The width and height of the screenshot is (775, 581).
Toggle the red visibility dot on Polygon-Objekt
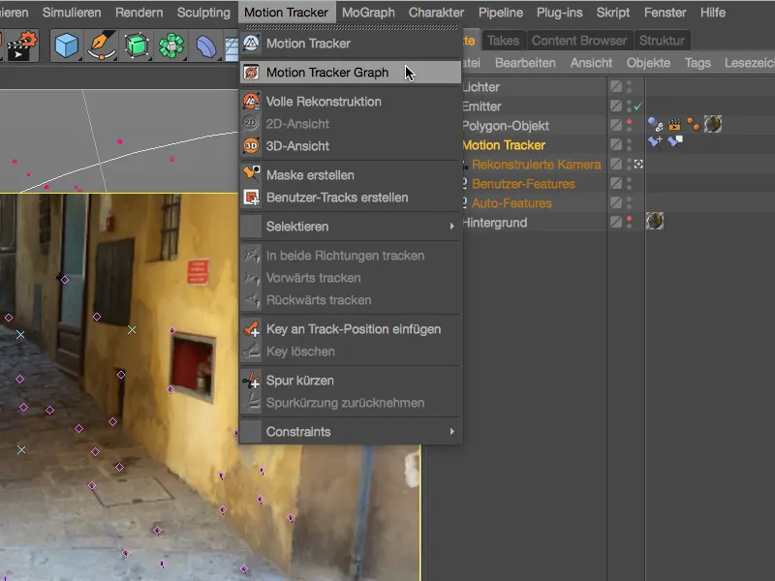(x=630, y=119)
